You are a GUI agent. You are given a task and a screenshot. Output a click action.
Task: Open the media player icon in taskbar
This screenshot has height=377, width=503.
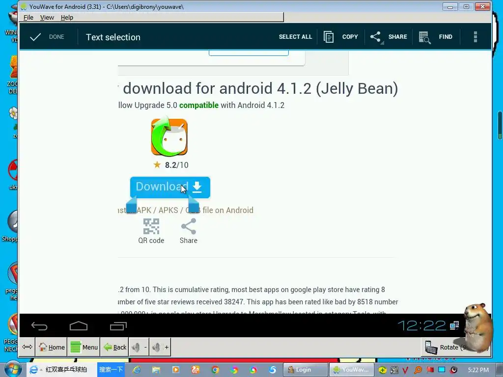[176, 370]
